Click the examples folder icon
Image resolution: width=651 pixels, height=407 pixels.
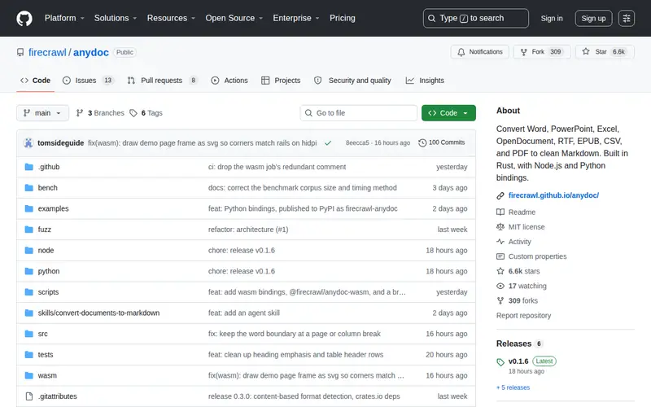[x=28, y=208]
